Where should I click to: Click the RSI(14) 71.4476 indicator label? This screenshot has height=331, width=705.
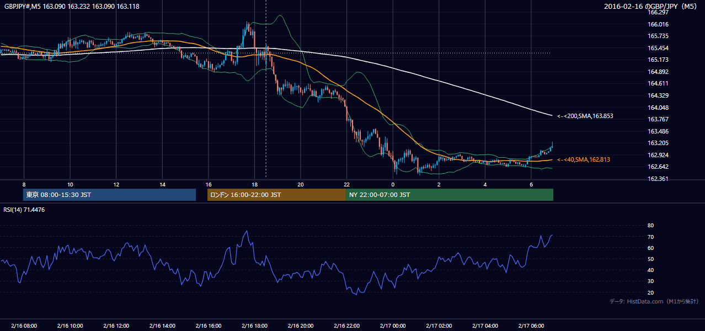click(x=24, y=210)
